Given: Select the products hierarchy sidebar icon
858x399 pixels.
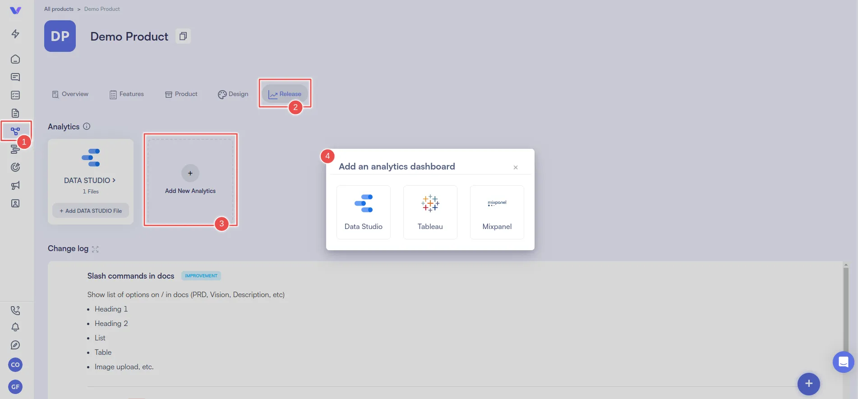Looking at the screenshot, I should [15, 131].
